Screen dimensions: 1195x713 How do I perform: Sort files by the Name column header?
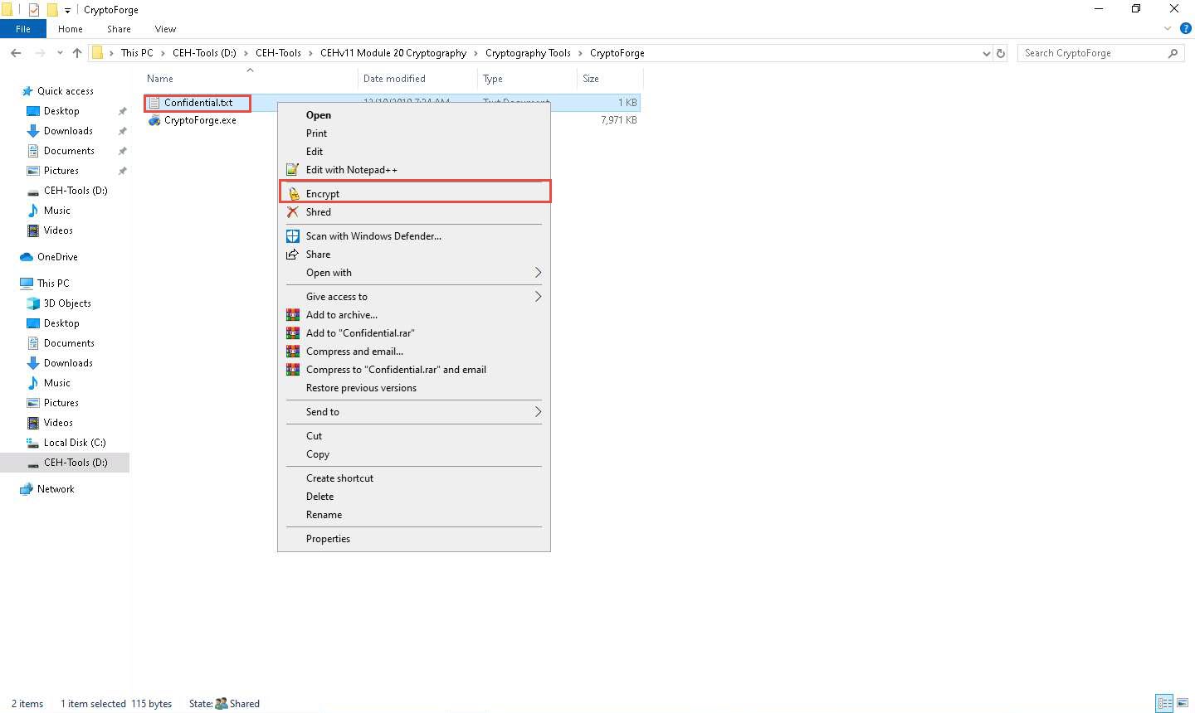pyautogui.click(x=160, y=79)
